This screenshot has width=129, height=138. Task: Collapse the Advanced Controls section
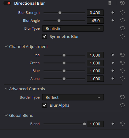(x=6, y=89)
